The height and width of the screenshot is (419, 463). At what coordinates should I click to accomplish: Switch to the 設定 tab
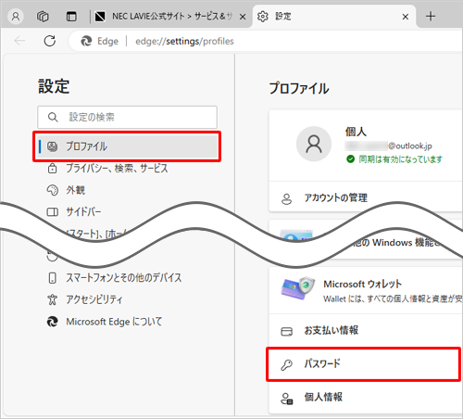334,16
